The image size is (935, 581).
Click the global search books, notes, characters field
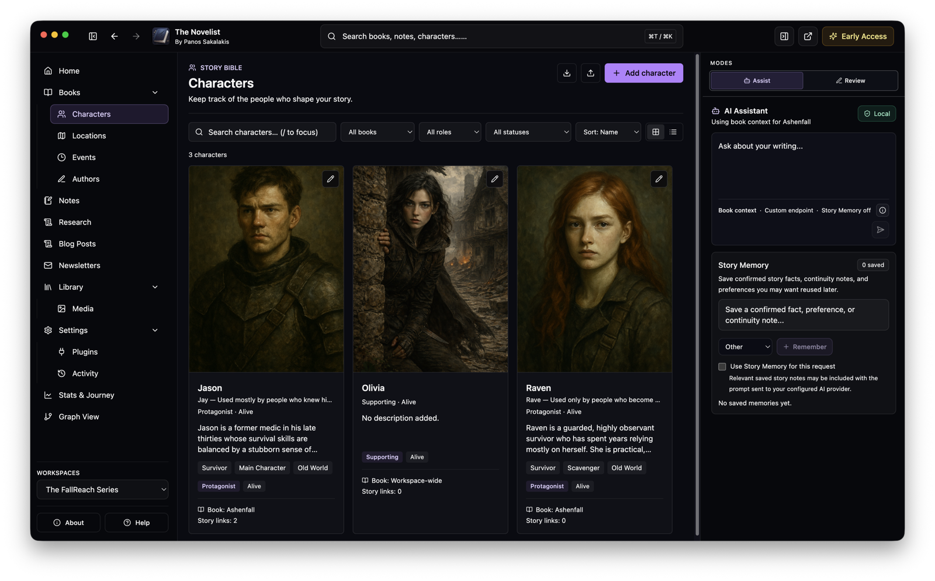(x=501, y=36)
